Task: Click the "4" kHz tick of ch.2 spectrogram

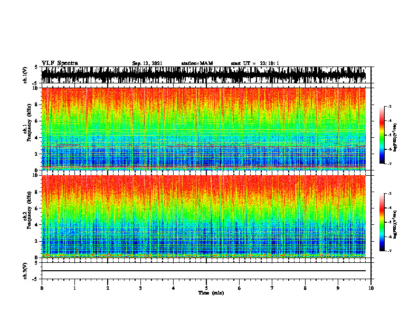Action: coord(37,225)
